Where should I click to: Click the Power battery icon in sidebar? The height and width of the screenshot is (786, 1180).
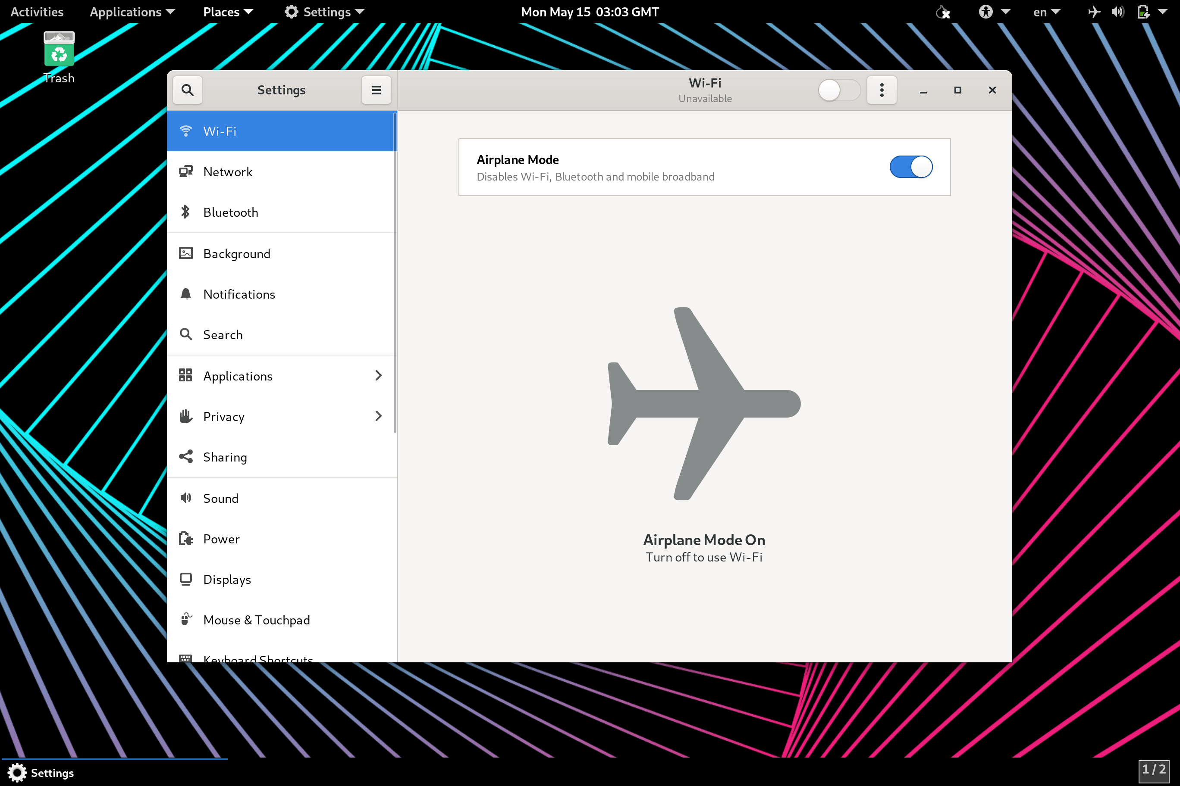tap(185, 539)
